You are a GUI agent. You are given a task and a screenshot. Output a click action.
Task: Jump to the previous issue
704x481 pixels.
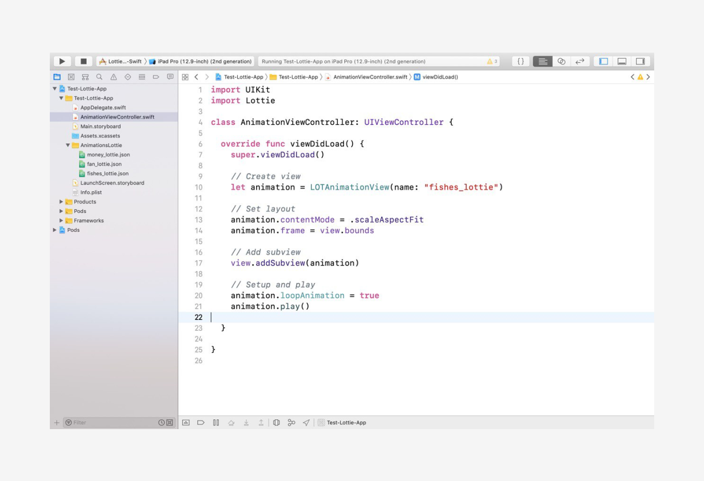click(633, 77)
